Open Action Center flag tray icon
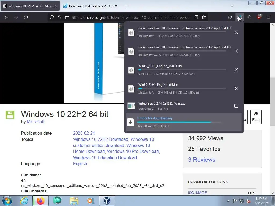Viewport: 275px width, 206px height. pyautogui.click(x=235, y=201)
